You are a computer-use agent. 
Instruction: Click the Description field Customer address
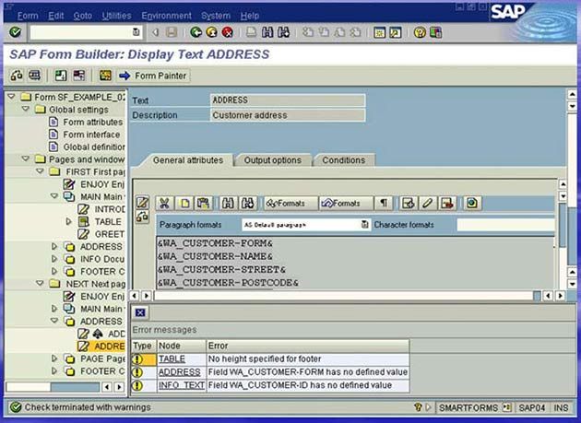pos(288,115)
